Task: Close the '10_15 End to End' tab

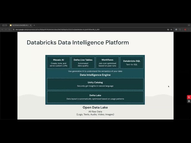Action: tap(30, 25)
